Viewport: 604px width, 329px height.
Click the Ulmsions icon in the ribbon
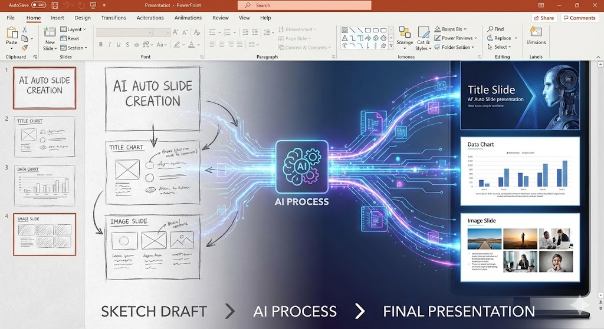coord(536,34)
